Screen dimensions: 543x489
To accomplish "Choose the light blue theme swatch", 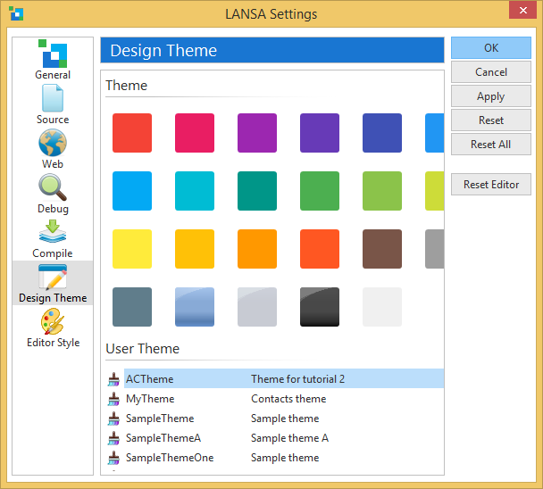I will pyautogui.click(x=132, y=191).
